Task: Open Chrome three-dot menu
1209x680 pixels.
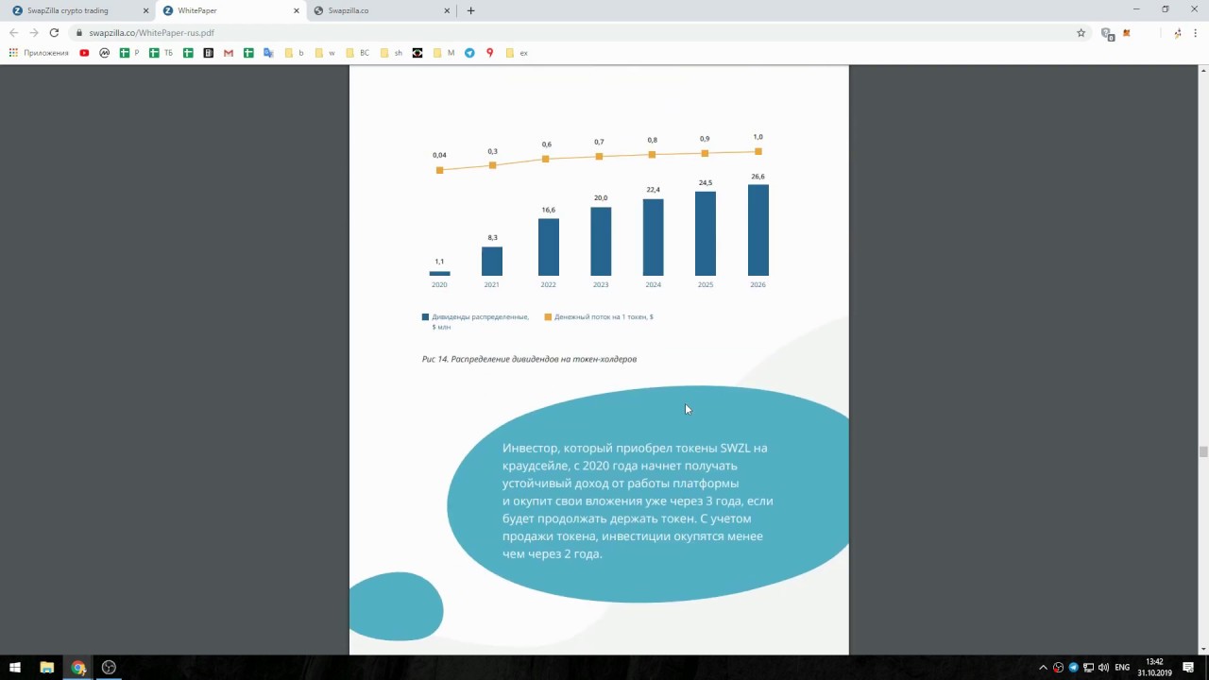Action: point(1196,33)
